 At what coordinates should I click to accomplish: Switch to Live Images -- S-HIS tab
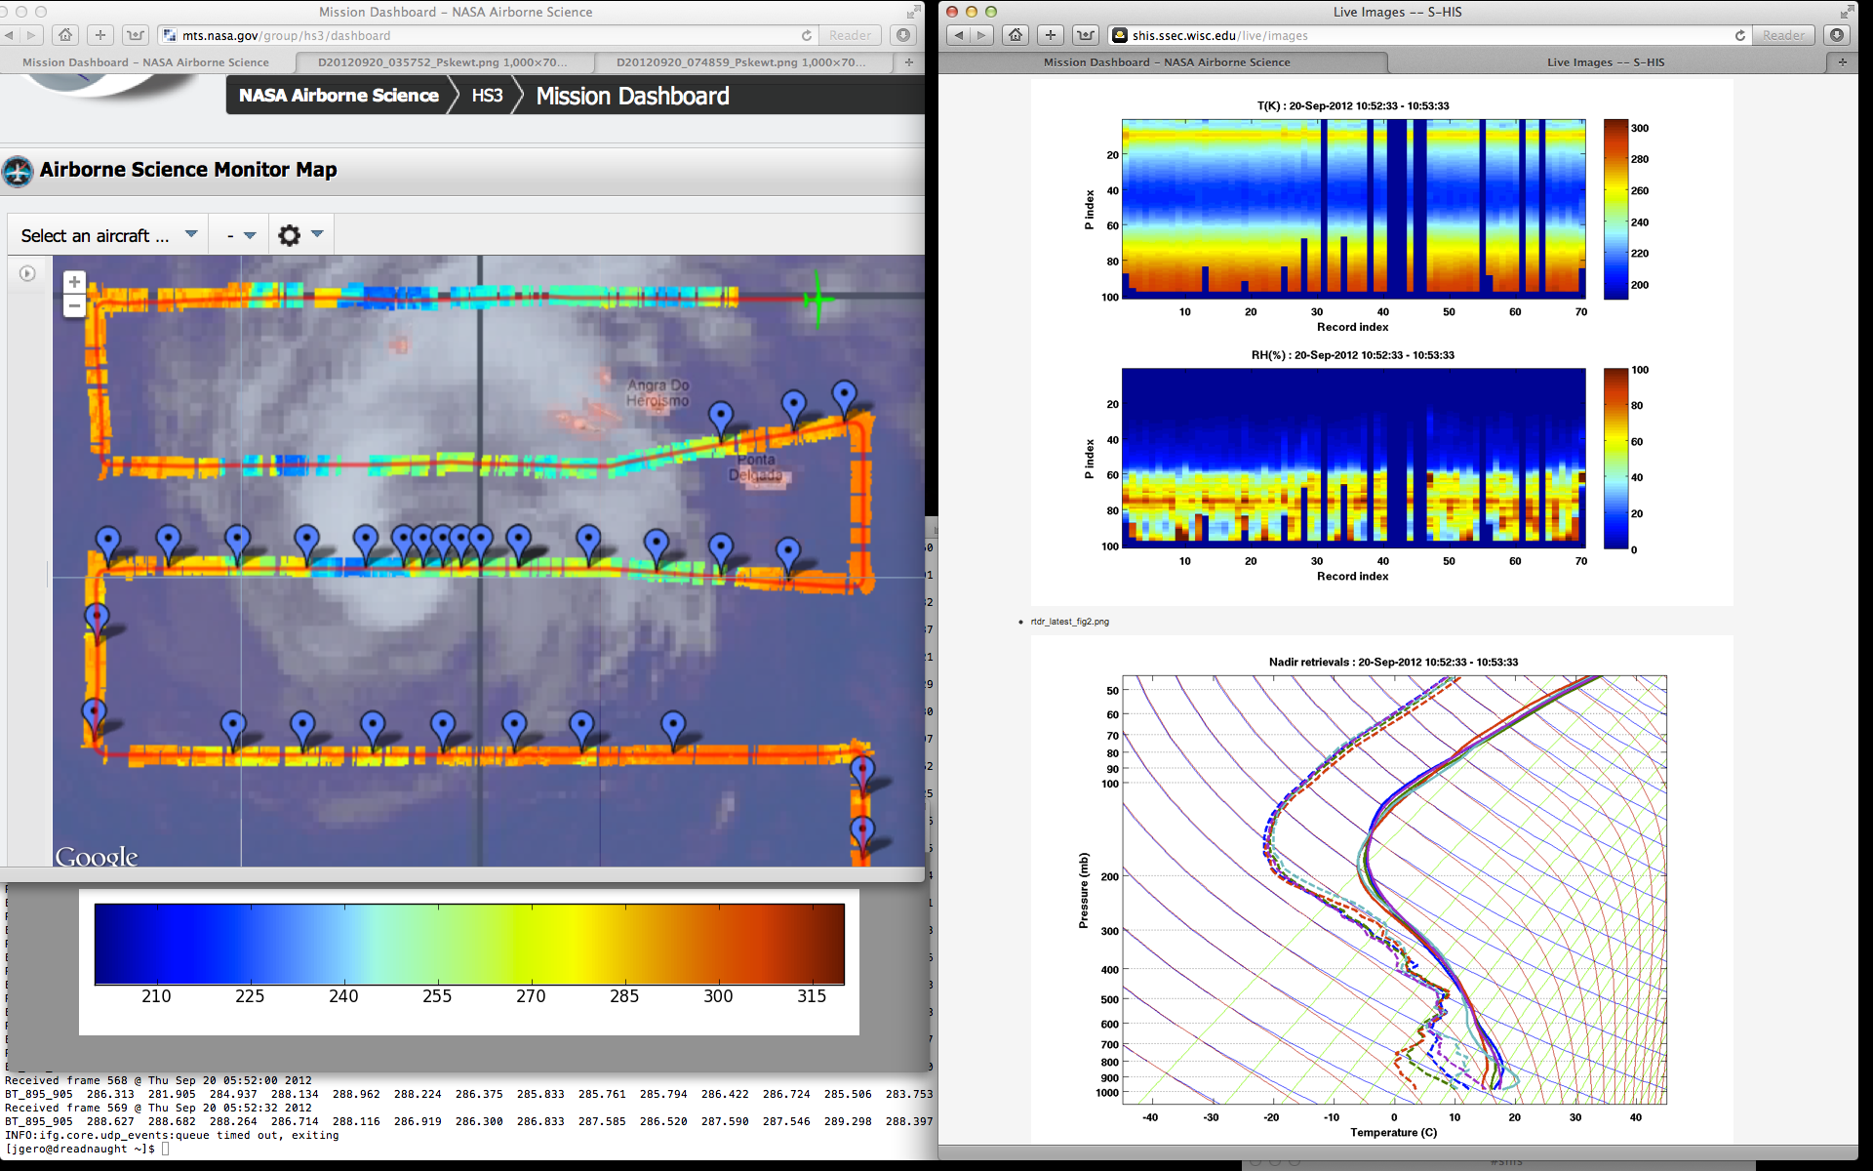click(1605, 62)
